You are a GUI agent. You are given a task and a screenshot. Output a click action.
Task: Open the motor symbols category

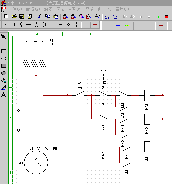click(x=36, y=25)
